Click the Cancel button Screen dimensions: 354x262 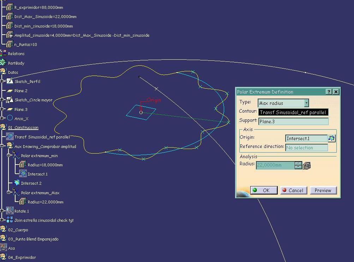tap(293, 190)
